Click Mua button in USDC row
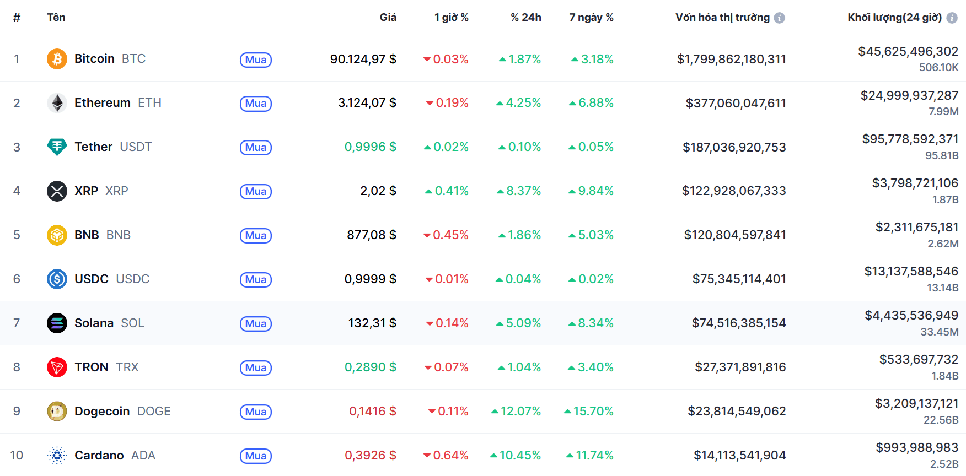Screen dimensions: 966x476 [x=256, y=280]
